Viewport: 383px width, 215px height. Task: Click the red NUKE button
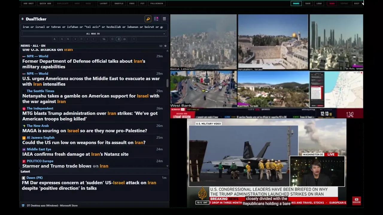coord(332,4)
